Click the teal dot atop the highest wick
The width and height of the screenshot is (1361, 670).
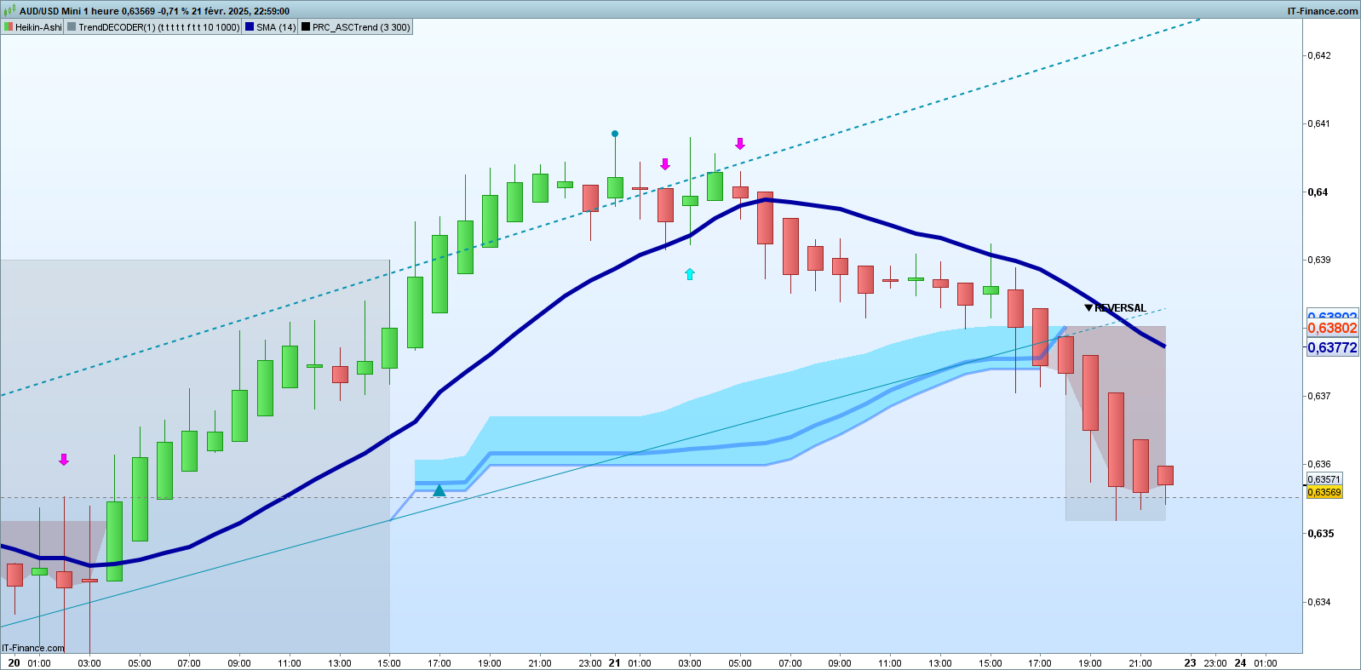615,134
